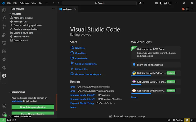Open the File menu
The width and height of the screenshot is (196, 122).
pos(9,3)
